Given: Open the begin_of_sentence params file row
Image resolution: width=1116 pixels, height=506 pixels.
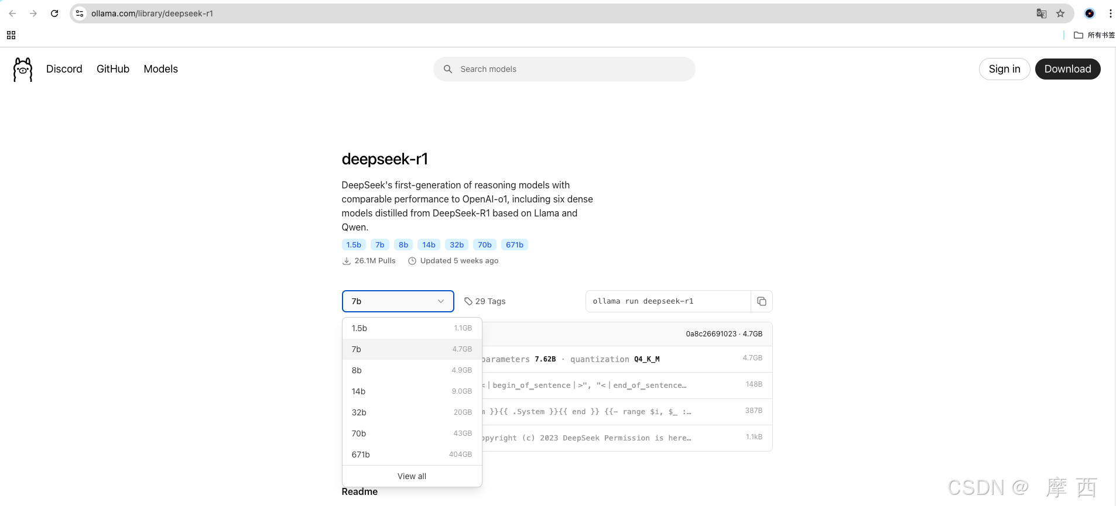Looking at the screenshot, I should click(x=627, y=385).
